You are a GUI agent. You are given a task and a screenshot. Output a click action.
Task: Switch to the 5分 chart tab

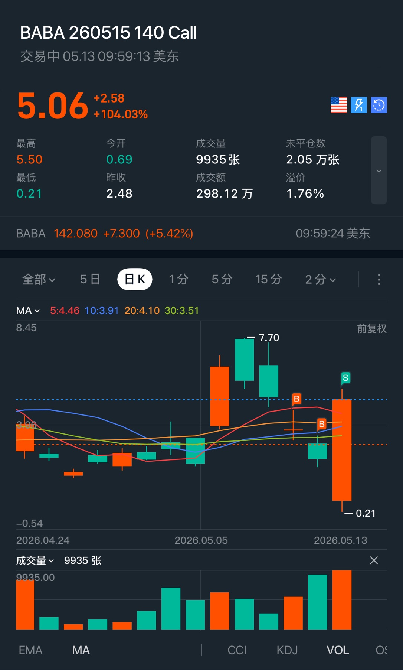coord(222,279)
